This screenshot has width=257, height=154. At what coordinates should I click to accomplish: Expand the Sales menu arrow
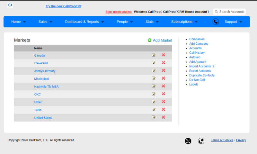(51, 22)
